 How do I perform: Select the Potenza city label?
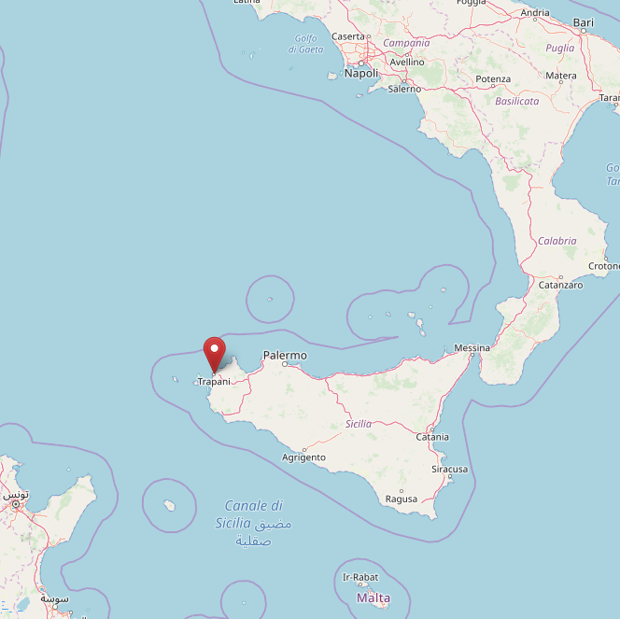pyautogui.click(x=493, y=79)
